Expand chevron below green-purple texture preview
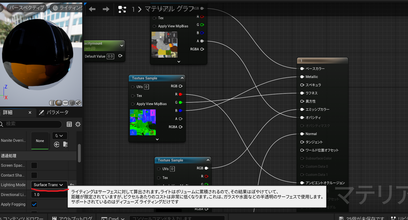The image size is (408, 220). 157,139
